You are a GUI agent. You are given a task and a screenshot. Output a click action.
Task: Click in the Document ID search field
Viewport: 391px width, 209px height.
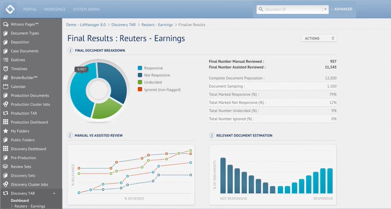[293, 9]
